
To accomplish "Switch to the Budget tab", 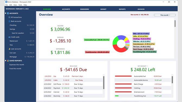I will (103, 9).
